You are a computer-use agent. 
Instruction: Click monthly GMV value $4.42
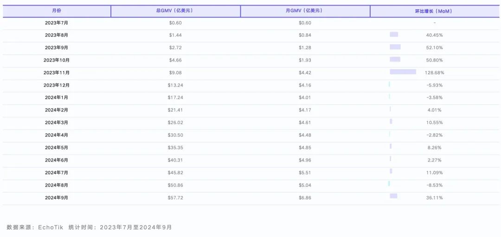click(x=305, y=73)
